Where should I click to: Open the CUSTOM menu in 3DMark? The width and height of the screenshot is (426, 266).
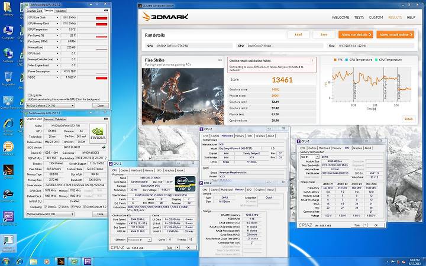click(376, 17)
